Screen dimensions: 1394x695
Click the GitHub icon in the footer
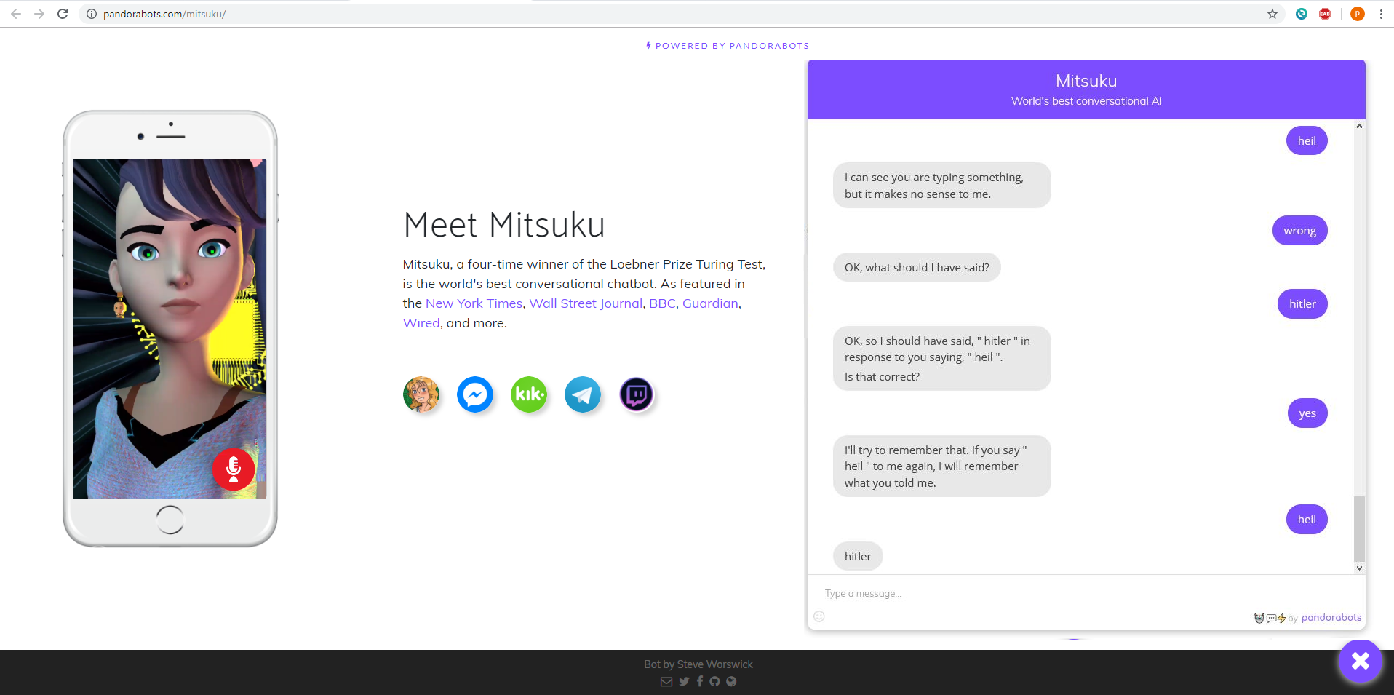pos(714,681)
